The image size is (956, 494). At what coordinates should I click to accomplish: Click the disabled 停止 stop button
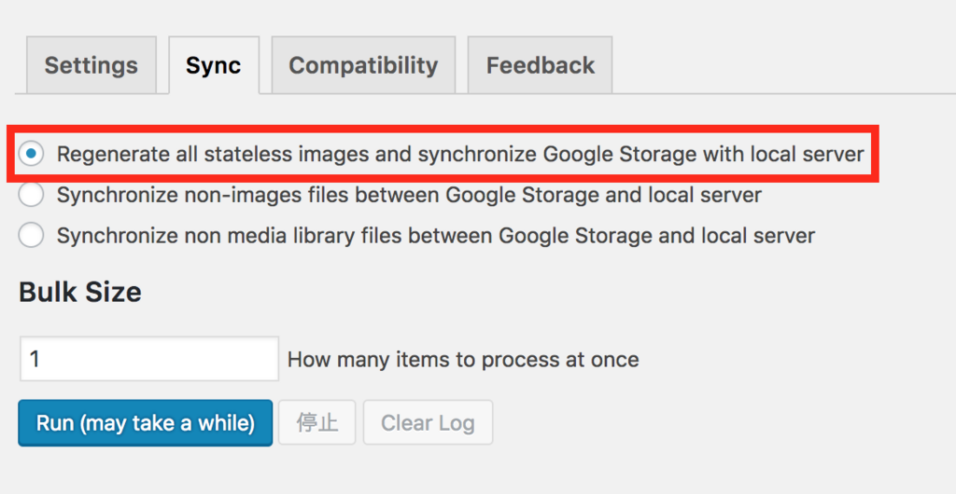[x=317, y=423]
